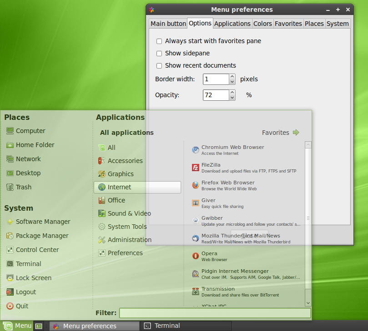Launch Software Manager

tap(38, 222)
